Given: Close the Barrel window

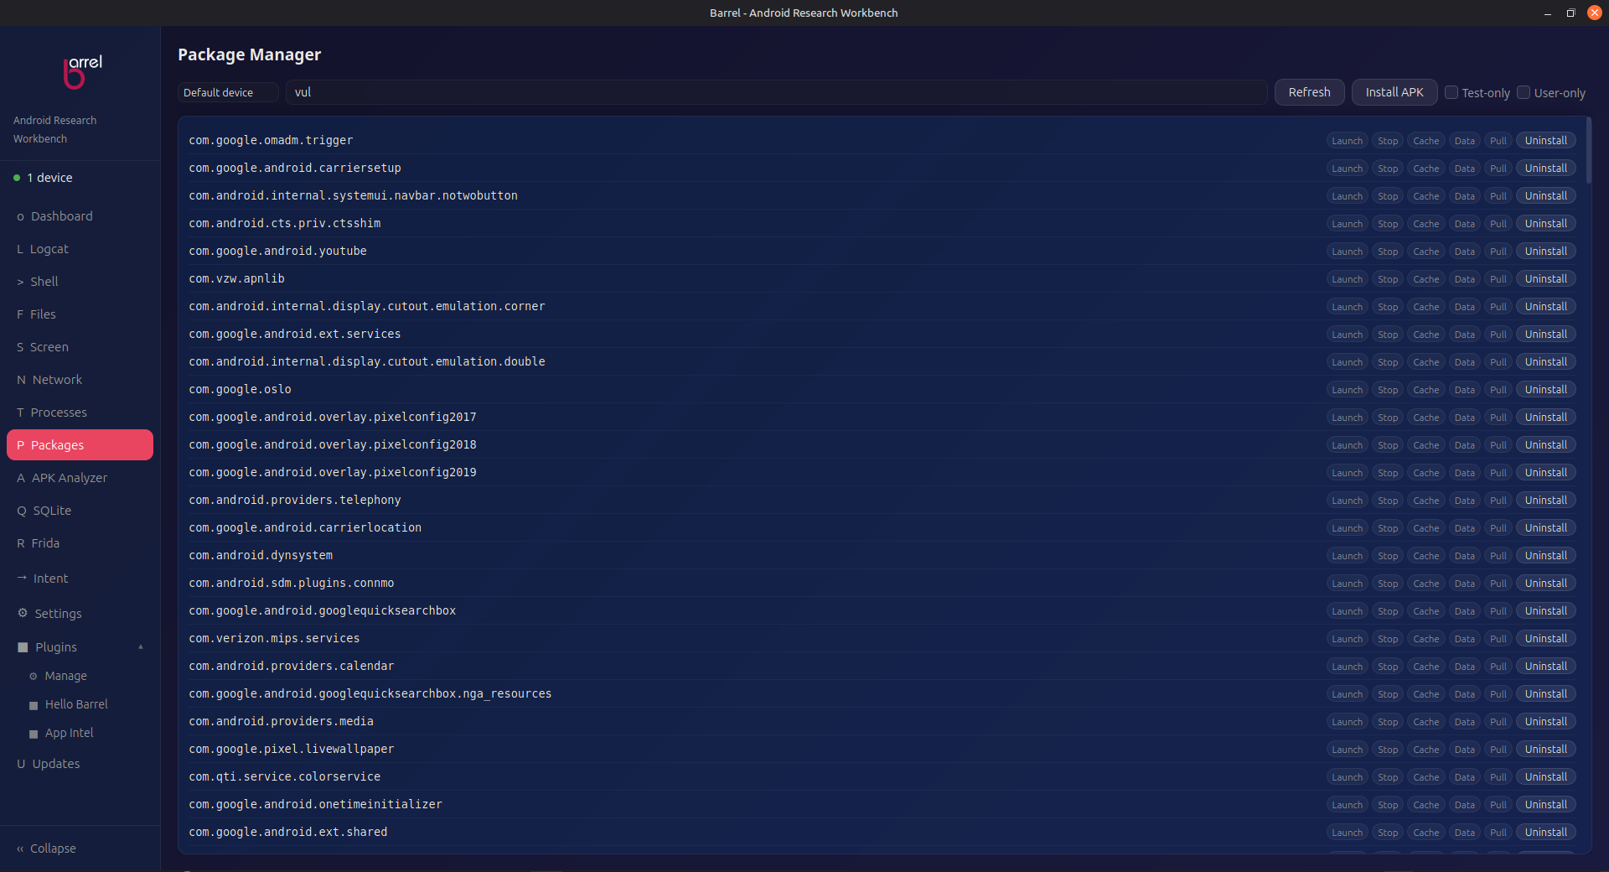Looking at the screenshot, I should tap(1594, 13).
